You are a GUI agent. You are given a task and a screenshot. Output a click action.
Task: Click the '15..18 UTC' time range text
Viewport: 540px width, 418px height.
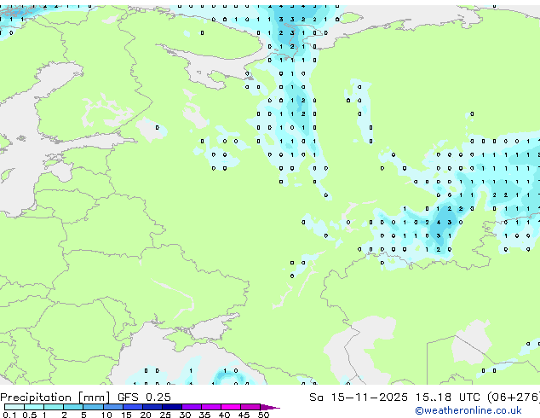pos(447,398)
